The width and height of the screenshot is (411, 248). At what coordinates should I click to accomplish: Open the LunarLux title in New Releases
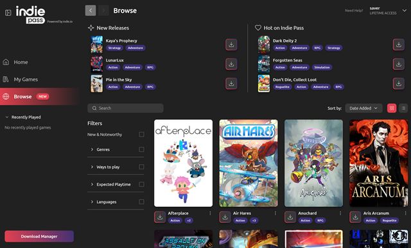point(114,60)
